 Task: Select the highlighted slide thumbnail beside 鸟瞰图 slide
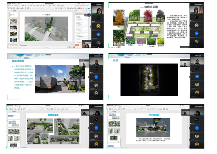14,21
